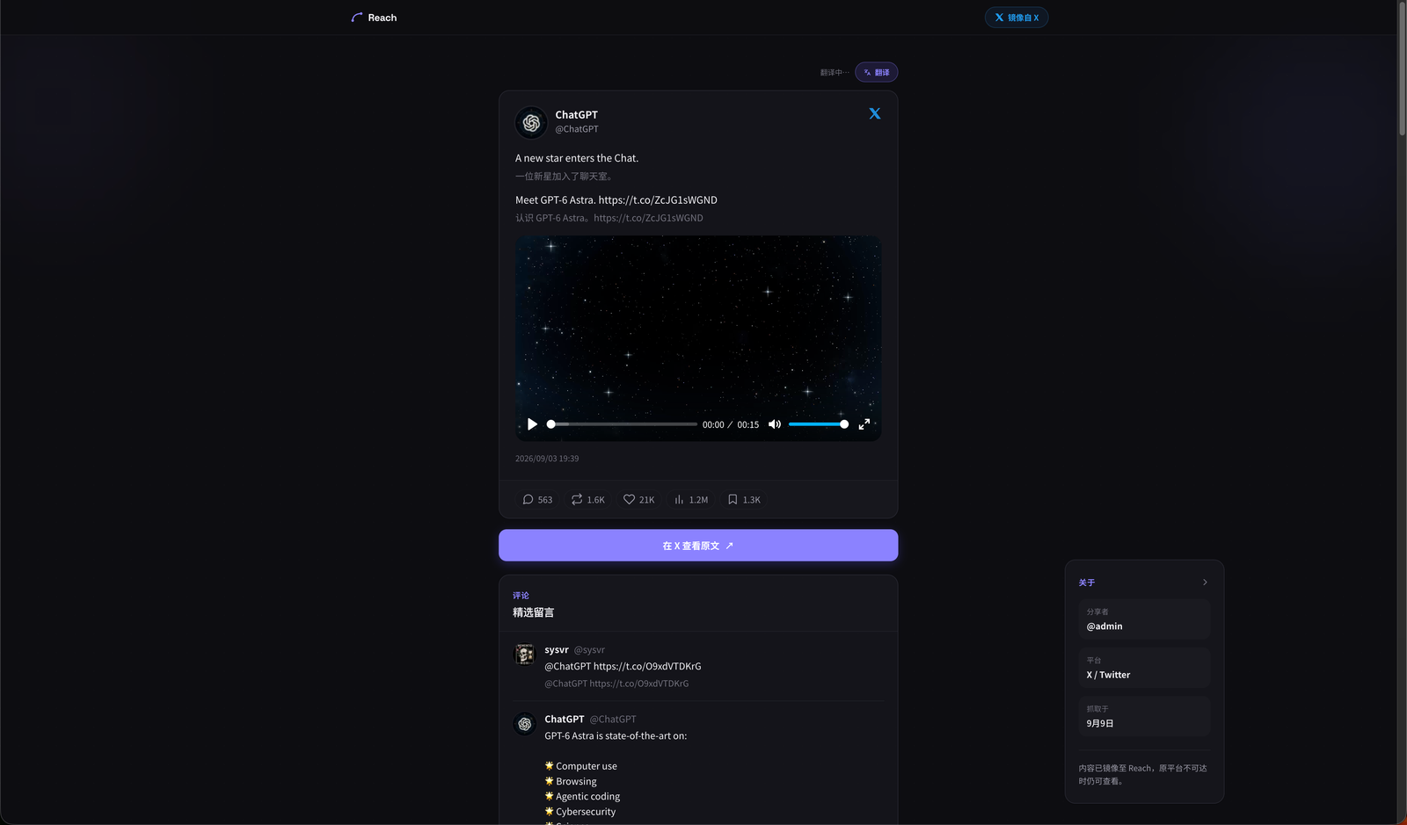This screenshot has height=825, width=1407.
Task: Click the 平台 'X / Twitter' entry
Action: pyautogui.click(x=1144, y=668)
